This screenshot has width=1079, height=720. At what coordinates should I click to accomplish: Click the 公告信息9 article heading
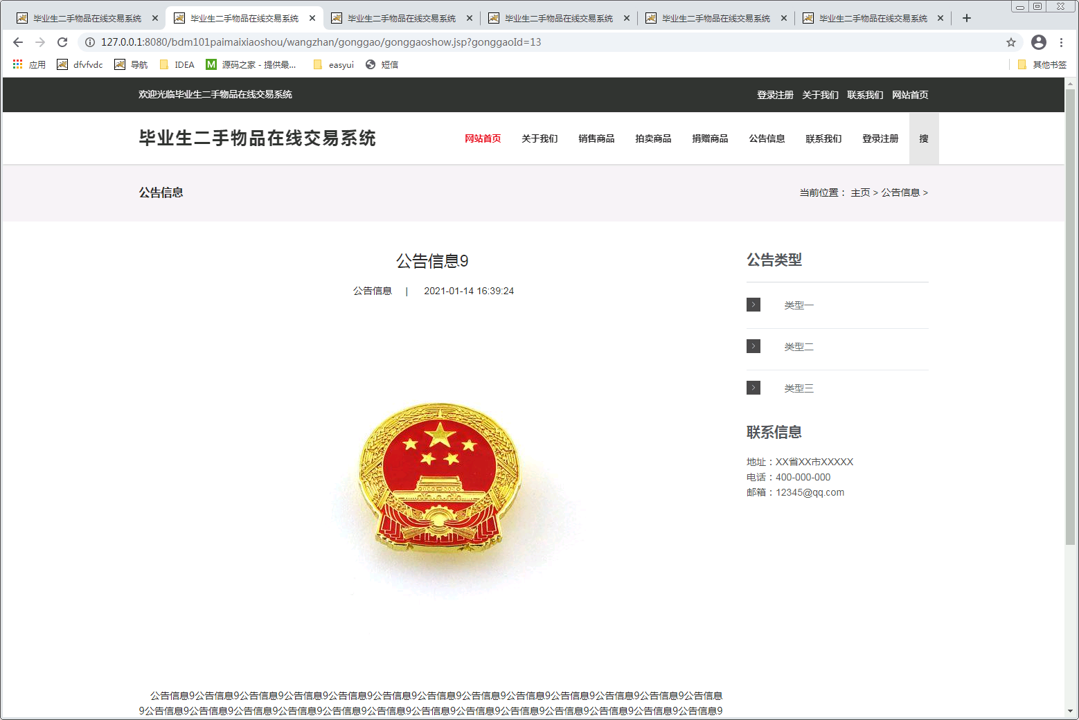pos(432,261)
